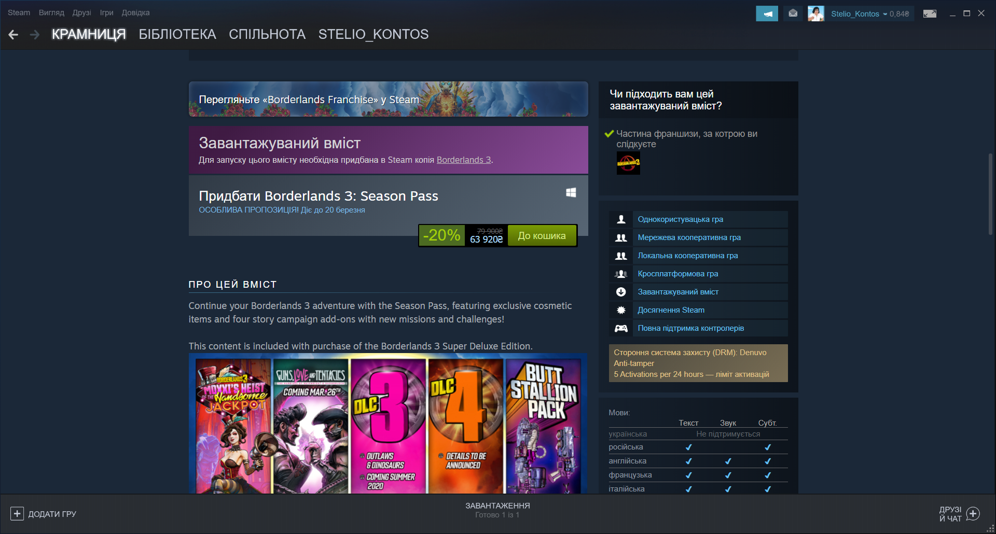Switch to the КРАМНИЦЯ tab
Screen dimensions: 996x534
(x=89, y=34)
